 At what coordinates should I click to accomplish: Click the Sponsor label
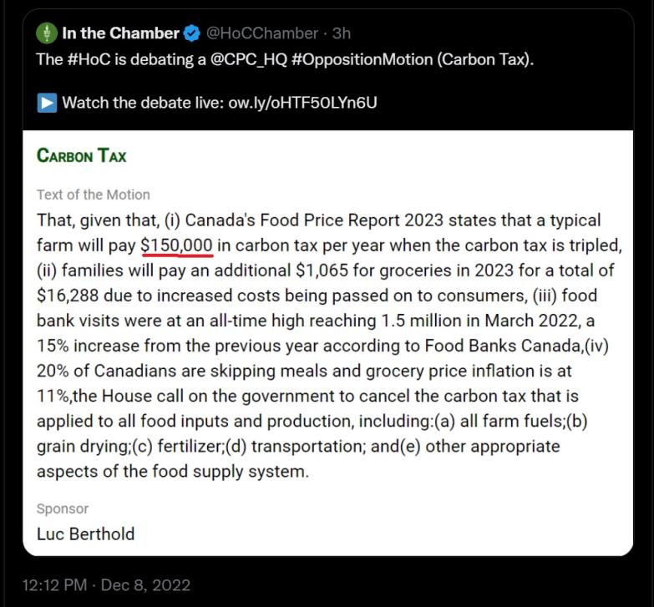63,508
